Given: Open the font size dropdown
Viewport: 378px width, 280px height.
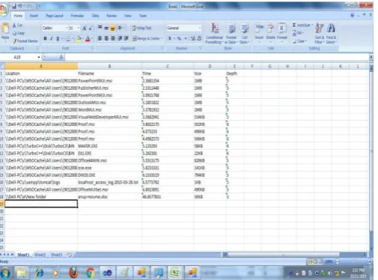Looking at the screenshot, I should coord(79,28).
